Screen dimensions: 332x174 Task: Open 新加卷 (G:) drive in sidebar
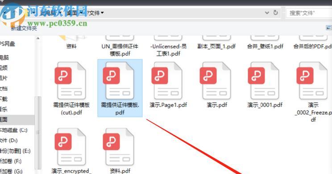point(11,171)
